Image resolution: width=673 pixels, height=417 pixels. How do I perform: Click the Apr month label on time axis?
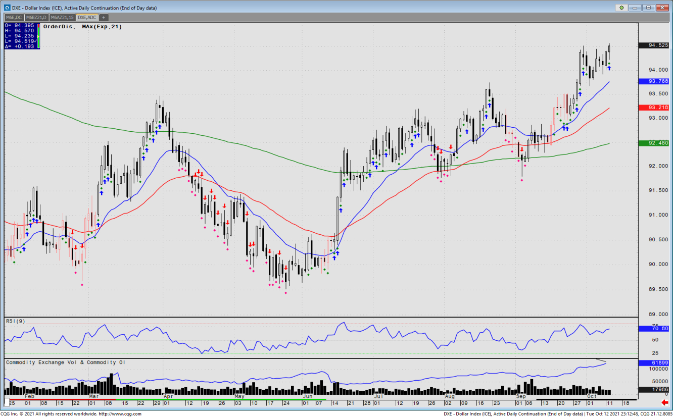pyautogui.click(x=168, y=397)
